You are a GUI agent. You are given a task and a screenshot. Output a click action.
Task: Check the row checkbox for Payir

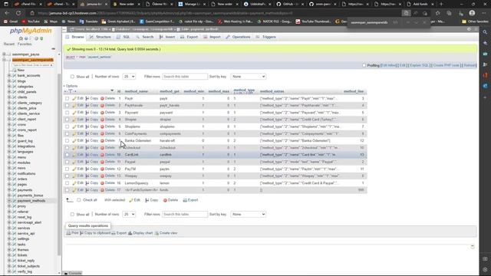(x=67, y=99)
